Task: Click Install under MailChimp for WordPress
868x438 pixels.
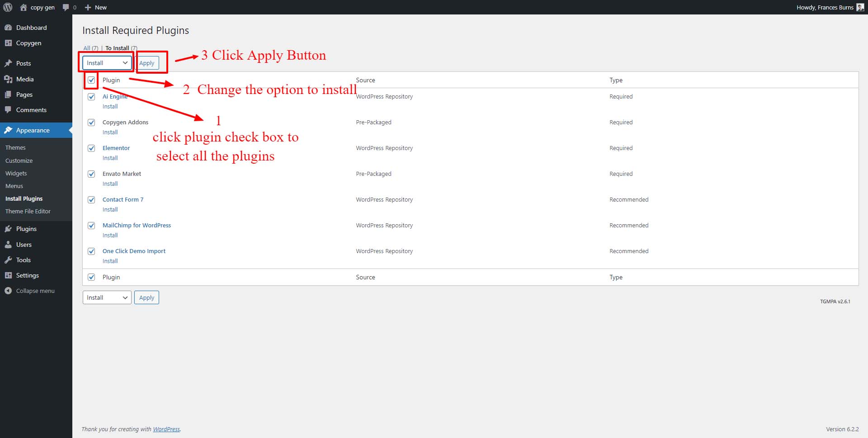Action: click(x=110, y=235)
